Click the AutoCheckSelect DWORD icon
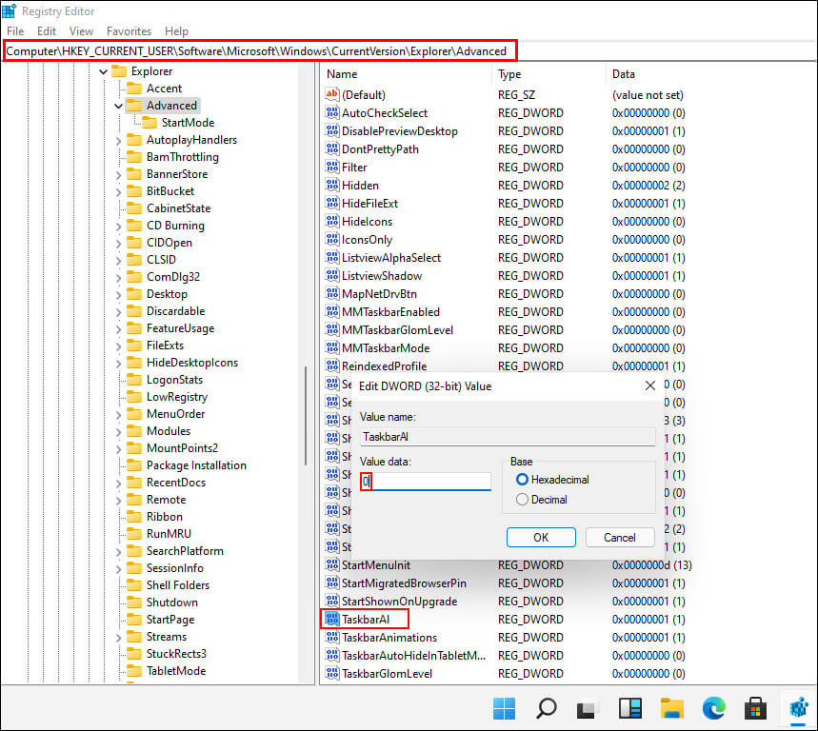Image resolution: width=818 pixels, height=731 pixels. 331,112
